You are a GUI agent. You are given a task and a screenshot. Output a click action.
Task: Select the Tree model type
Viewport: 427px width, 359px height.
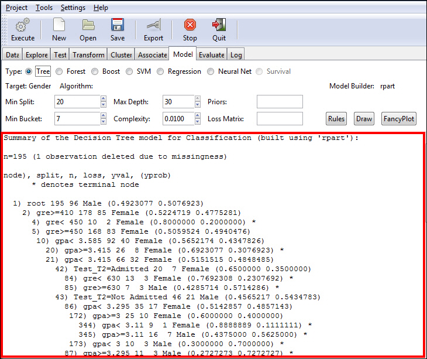coord(29,71)
